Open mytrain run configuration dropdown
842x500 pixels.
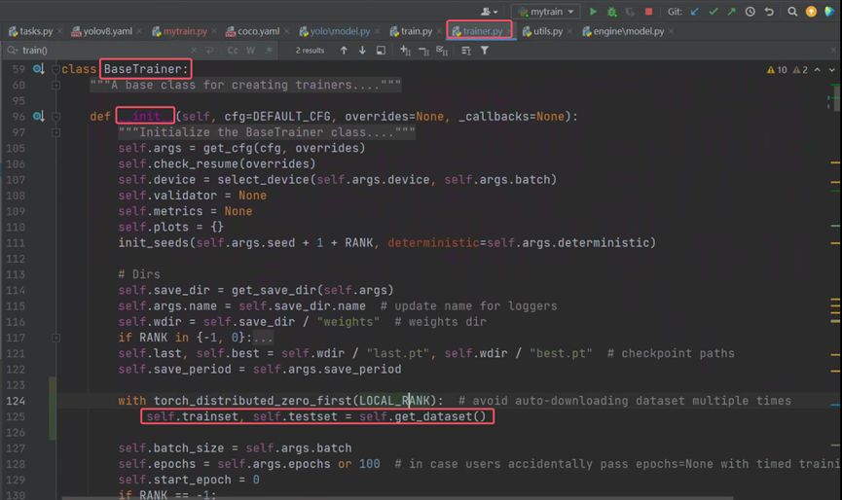coord(545,12)
